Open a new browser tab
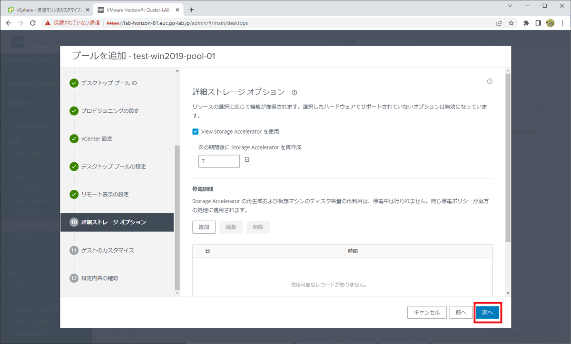The image size is (571, 344). 192,10
